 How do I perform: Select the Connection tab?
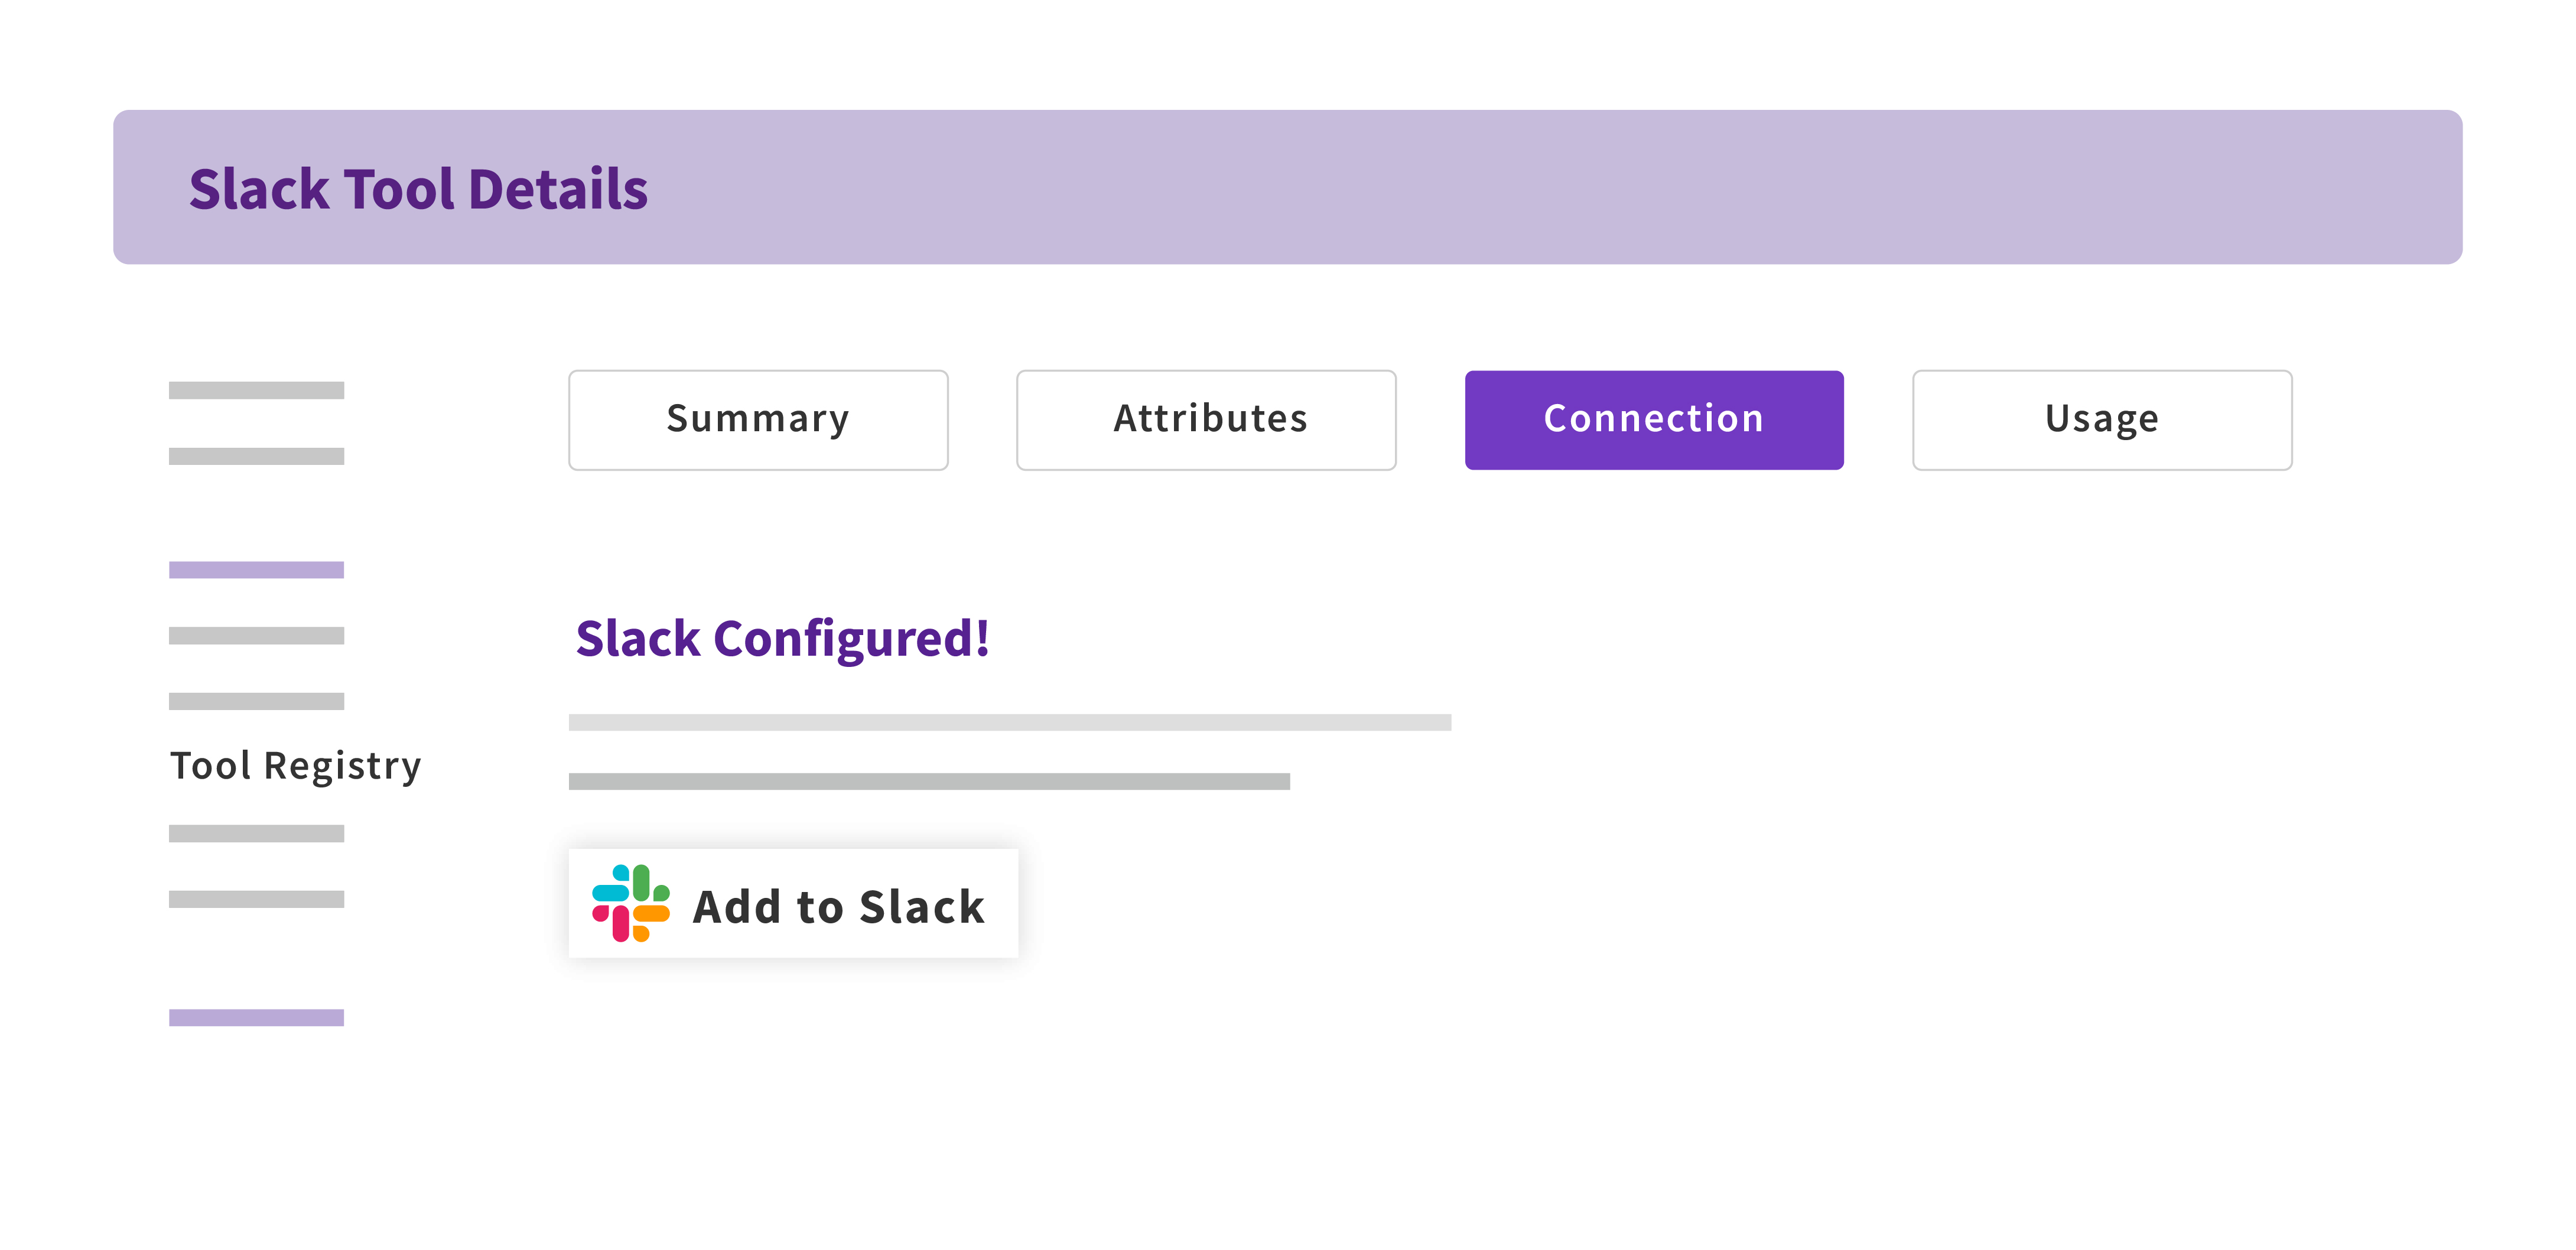1654,419
